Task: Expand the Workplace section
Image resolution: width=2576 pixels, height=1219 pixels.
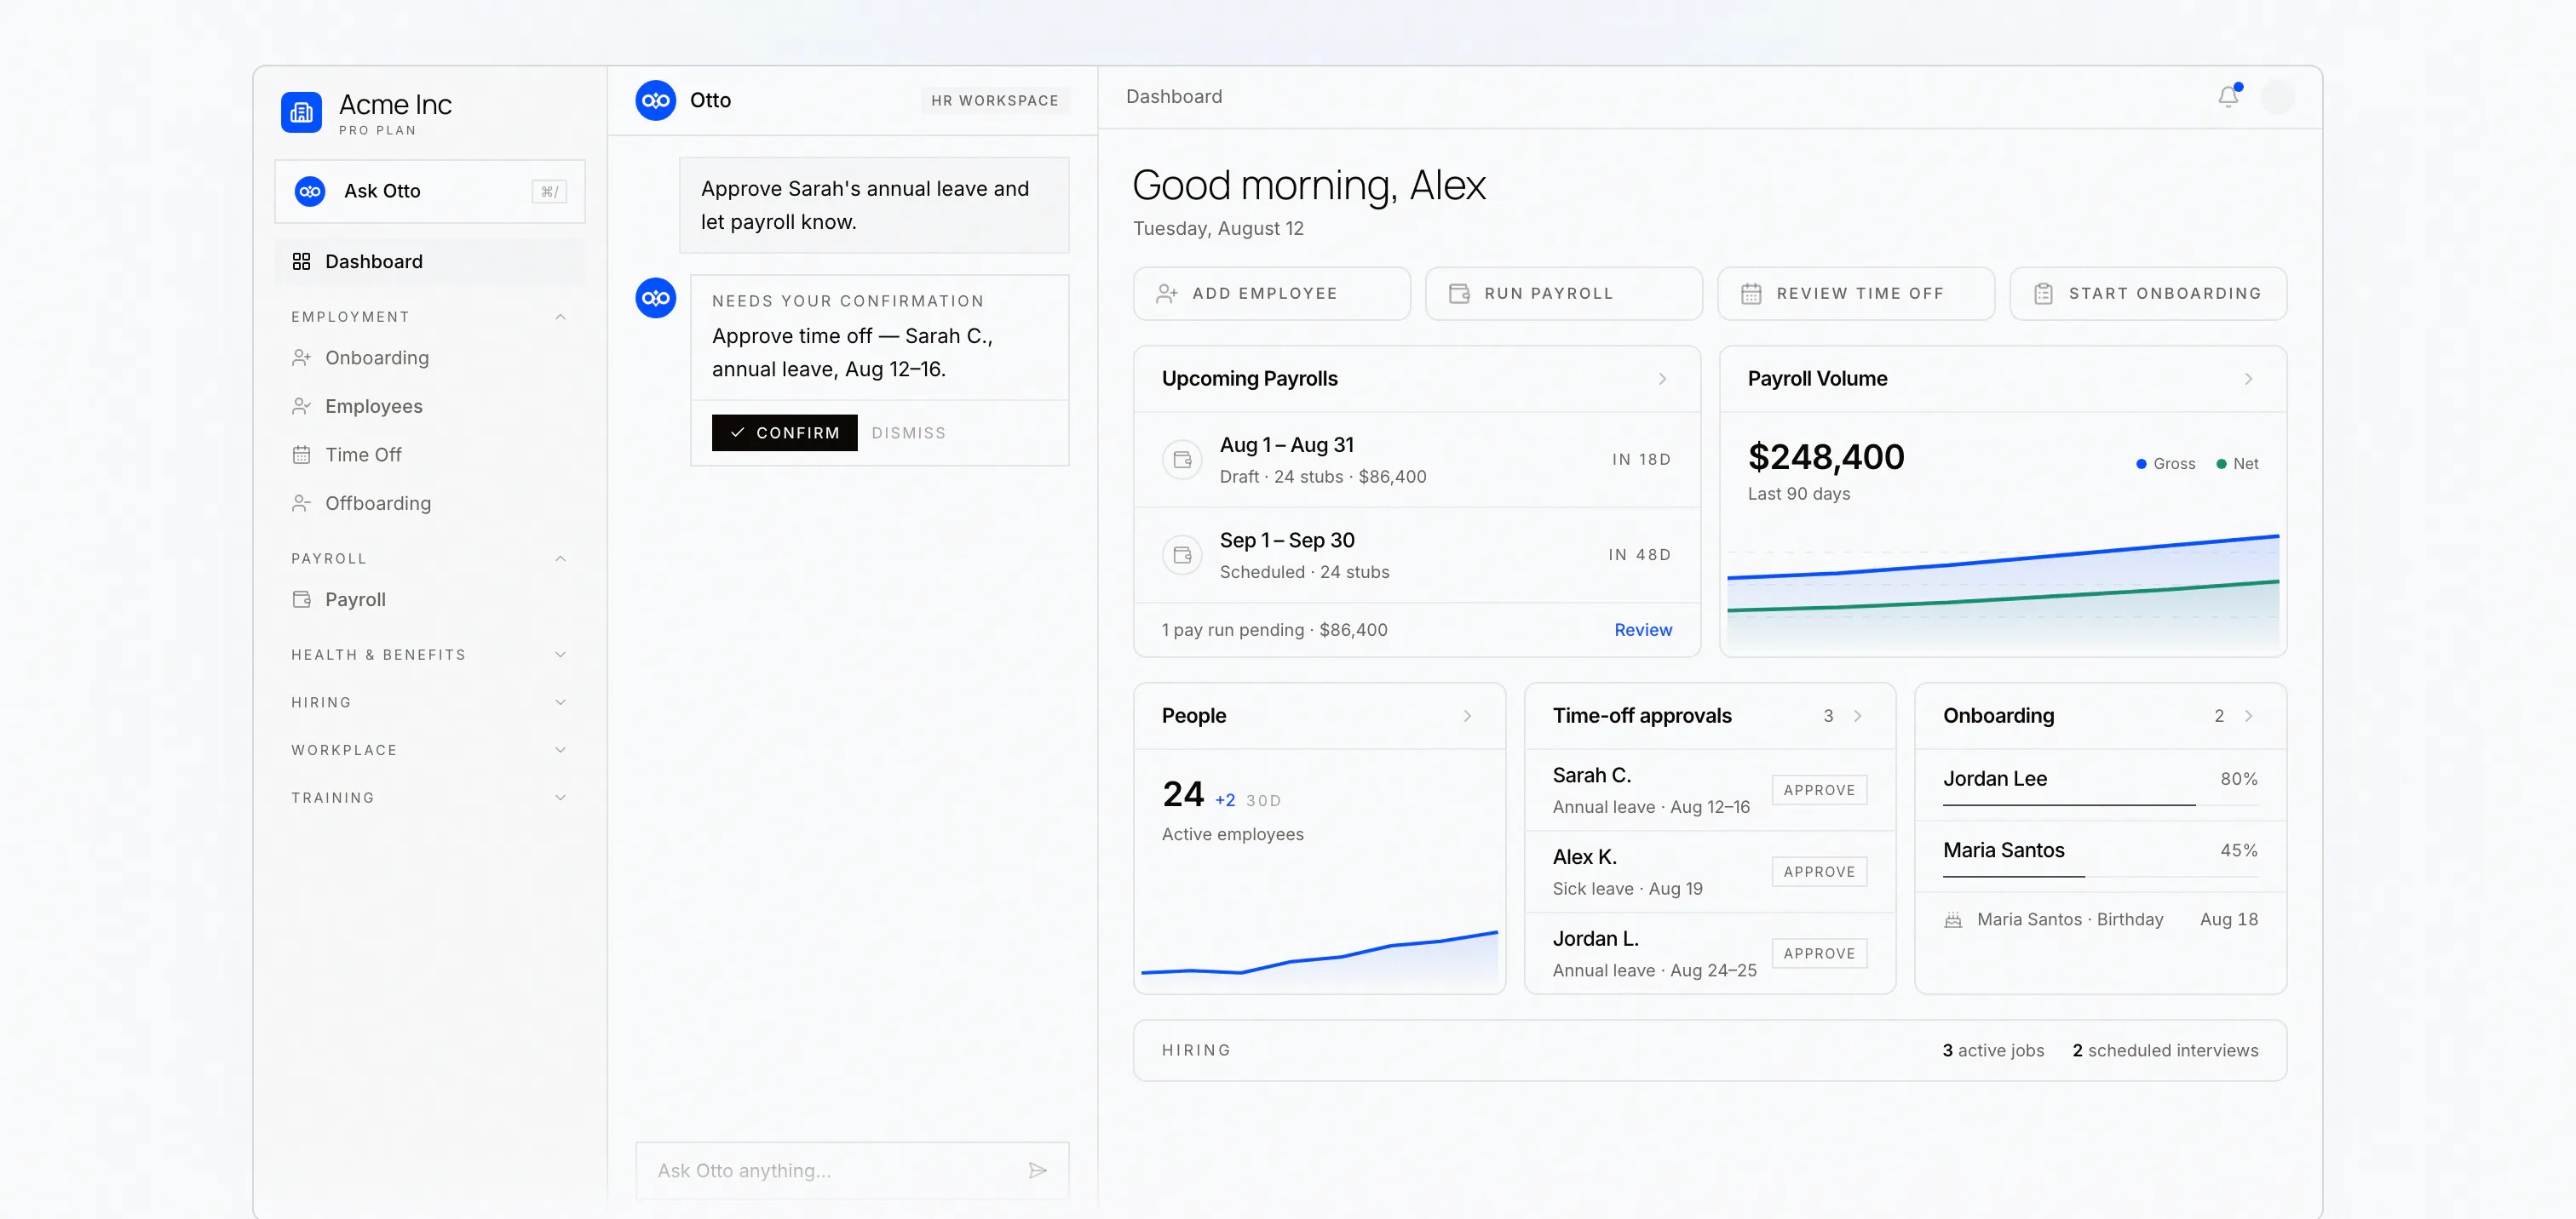Action: [x=560, y=751]
